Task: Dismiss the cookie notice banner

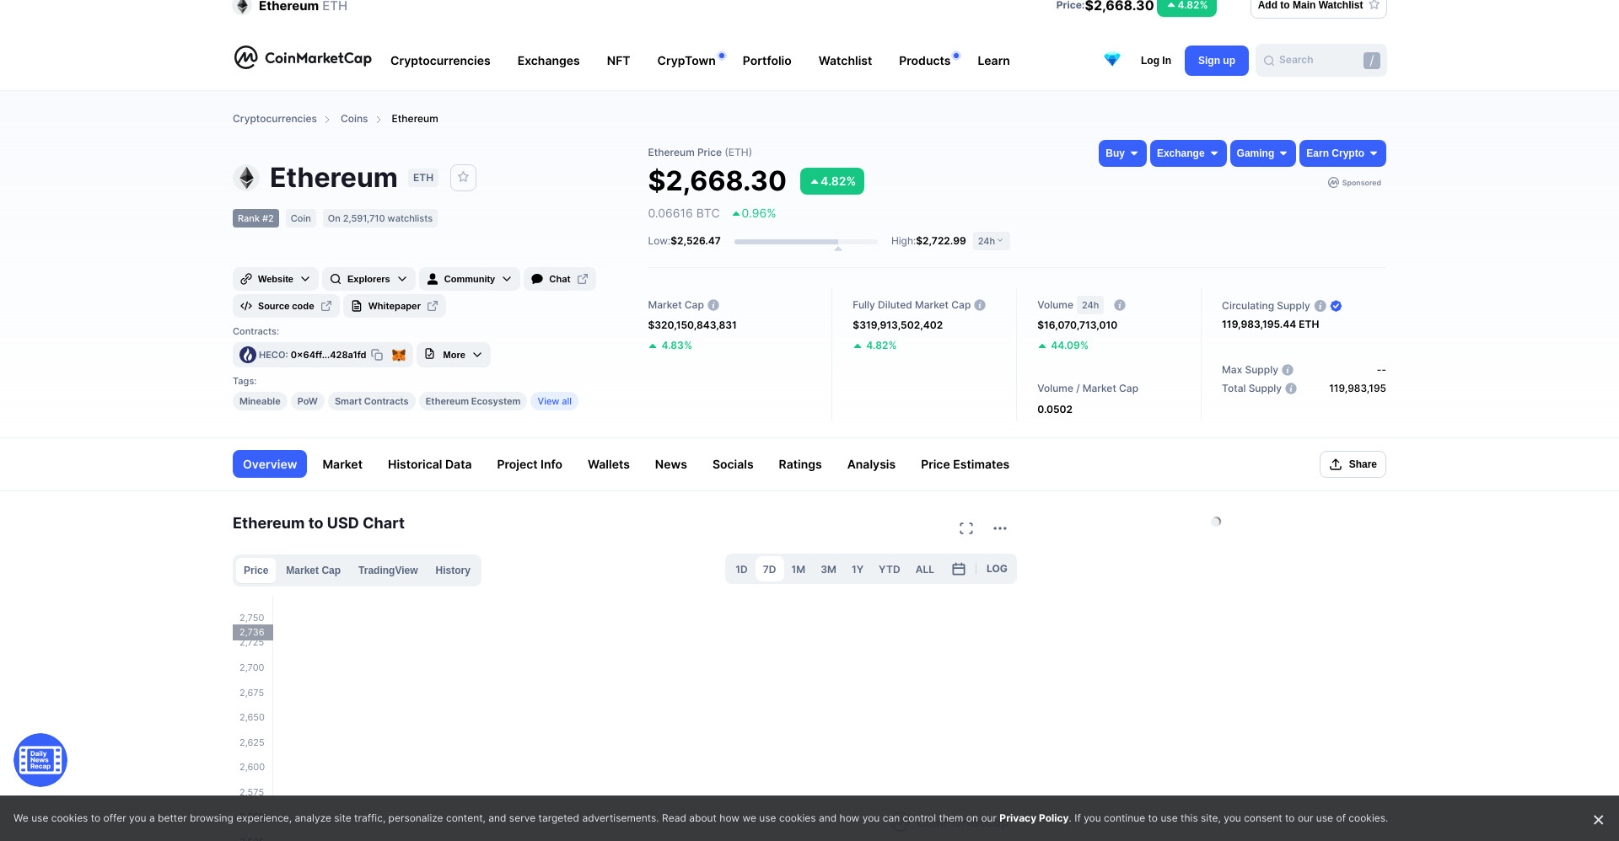Action: pyautogui.click(x=1598, y=820)
